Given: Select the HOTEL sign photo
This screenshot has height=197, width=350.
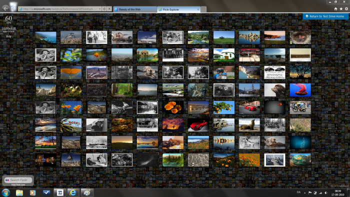Looking at the screenshot, I should (71, 125).
